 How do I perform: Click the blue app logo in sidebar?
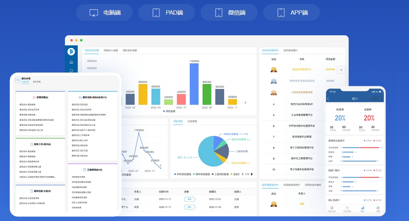pyautogui.click(x=71, y=52)
